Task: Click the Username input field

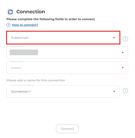Action: click(x=67, y=52)
